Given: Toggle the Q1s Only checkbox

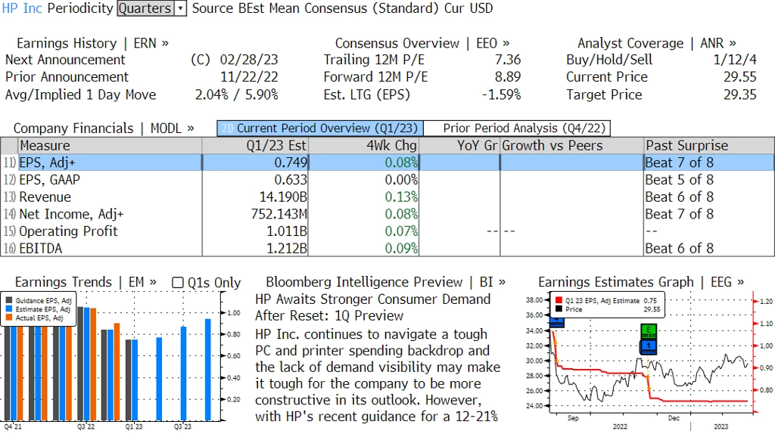Looking at the screenshot, I should click(177, 283).
